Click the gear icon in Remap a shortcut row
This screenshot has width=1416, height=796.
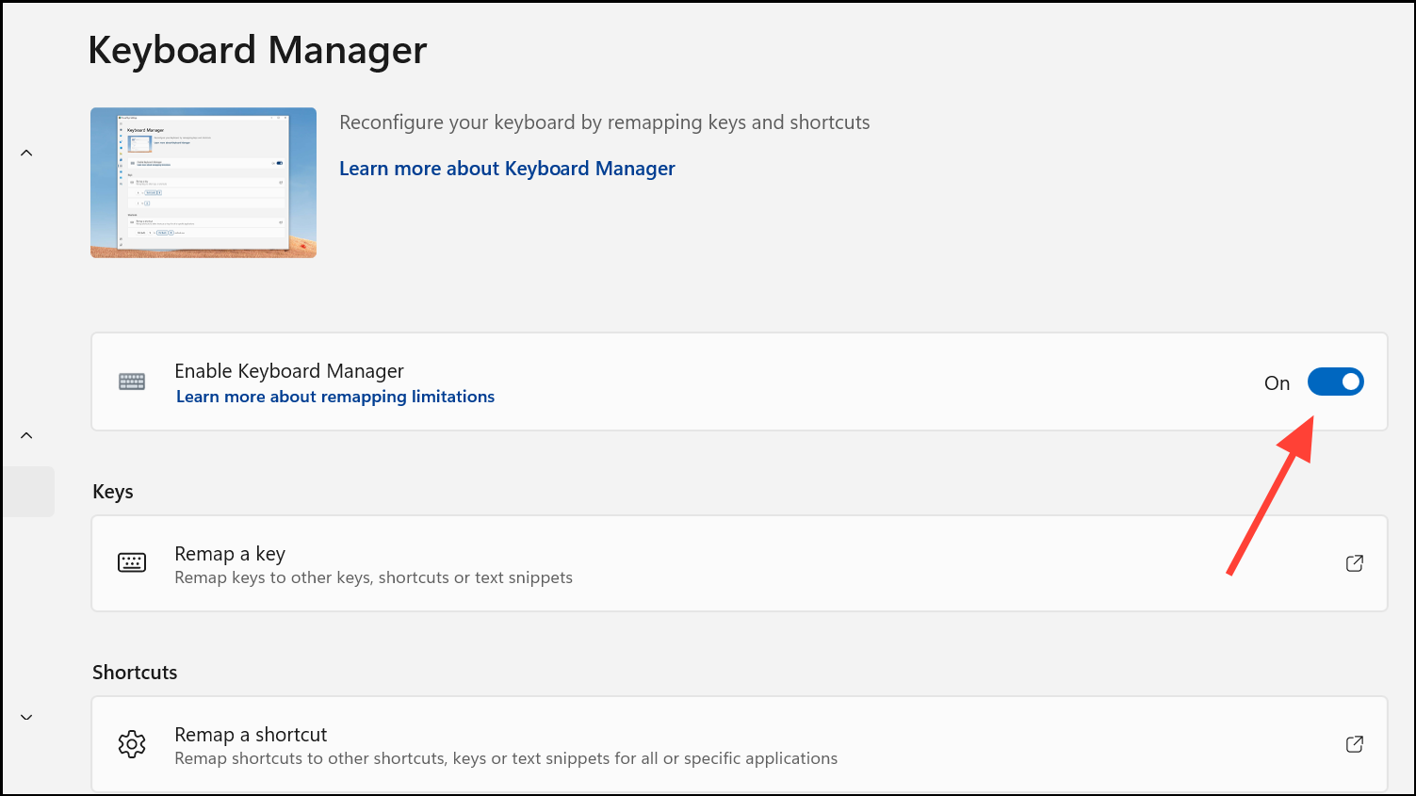(132, 744)
